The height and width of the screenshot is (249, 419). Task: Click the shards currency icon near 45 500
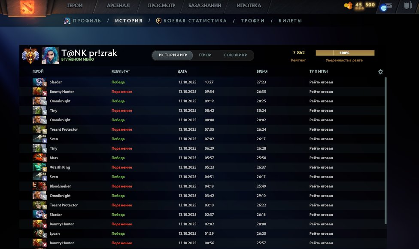(348, 6)
